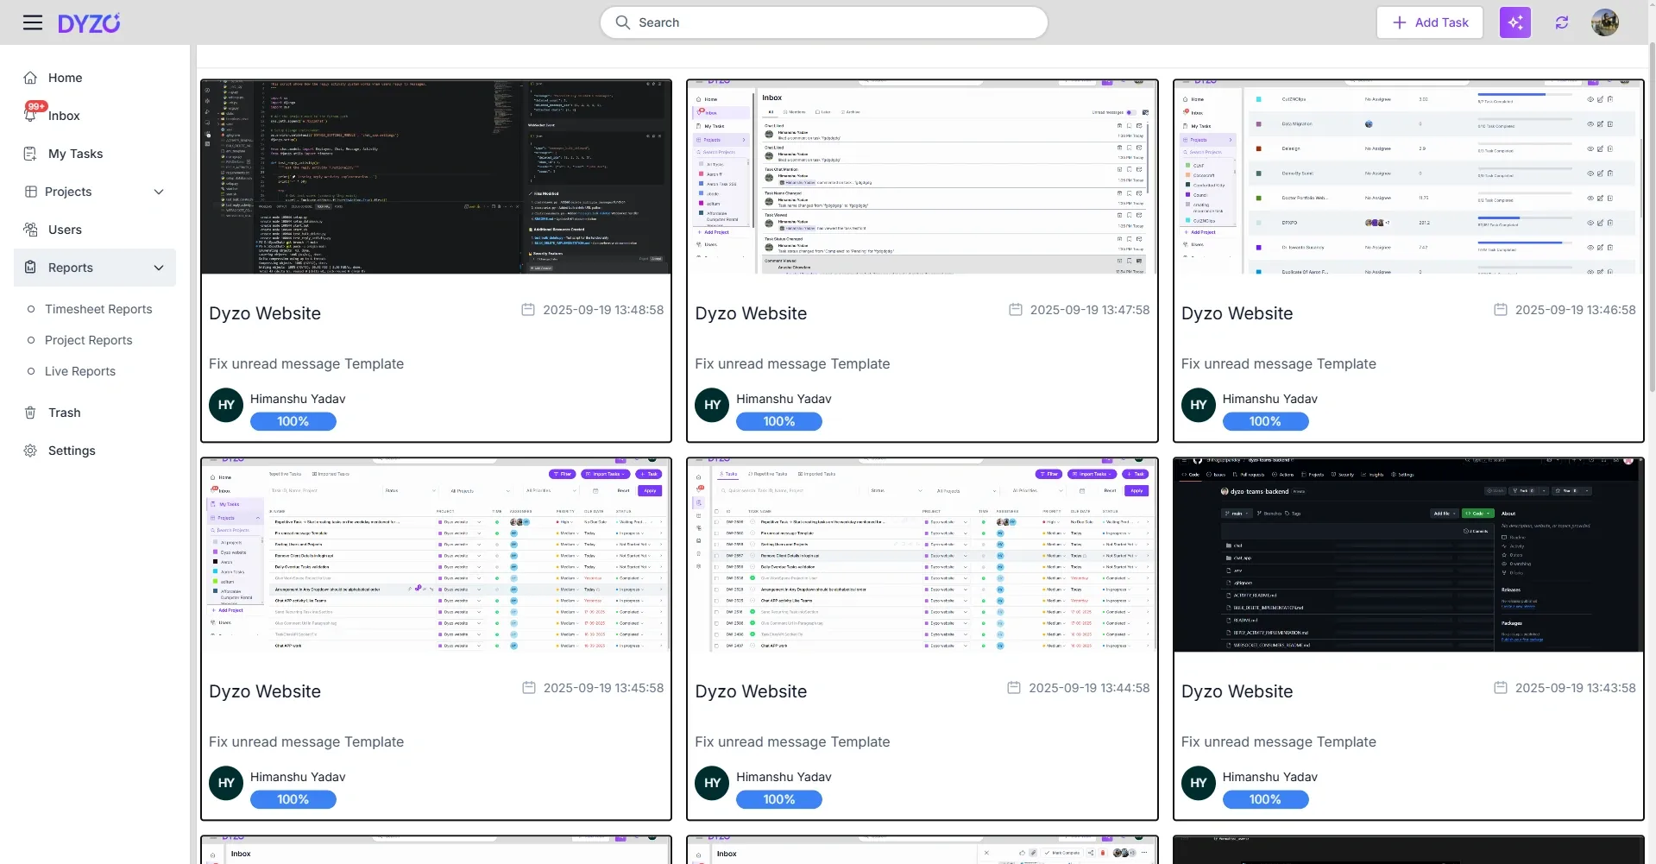This screenshot has width=1656, height=864.
Task: Click the calendar icon next to 13:48:58 timestamp
Action: (x=529, y=309)
